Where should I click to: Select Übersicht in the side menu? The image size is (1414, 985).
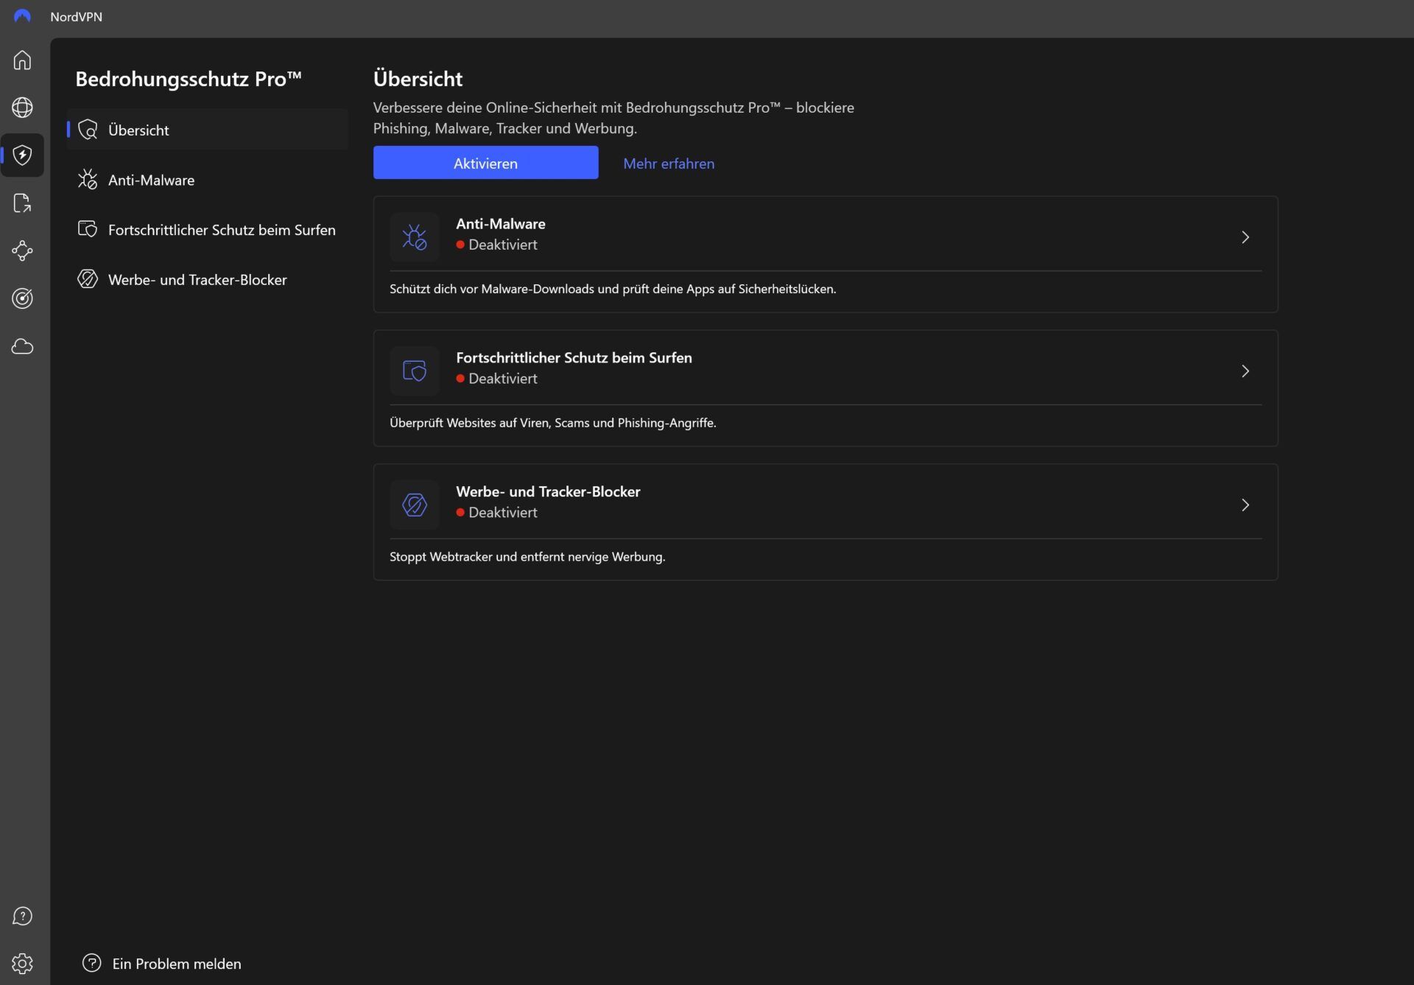(x=207, y=130)
